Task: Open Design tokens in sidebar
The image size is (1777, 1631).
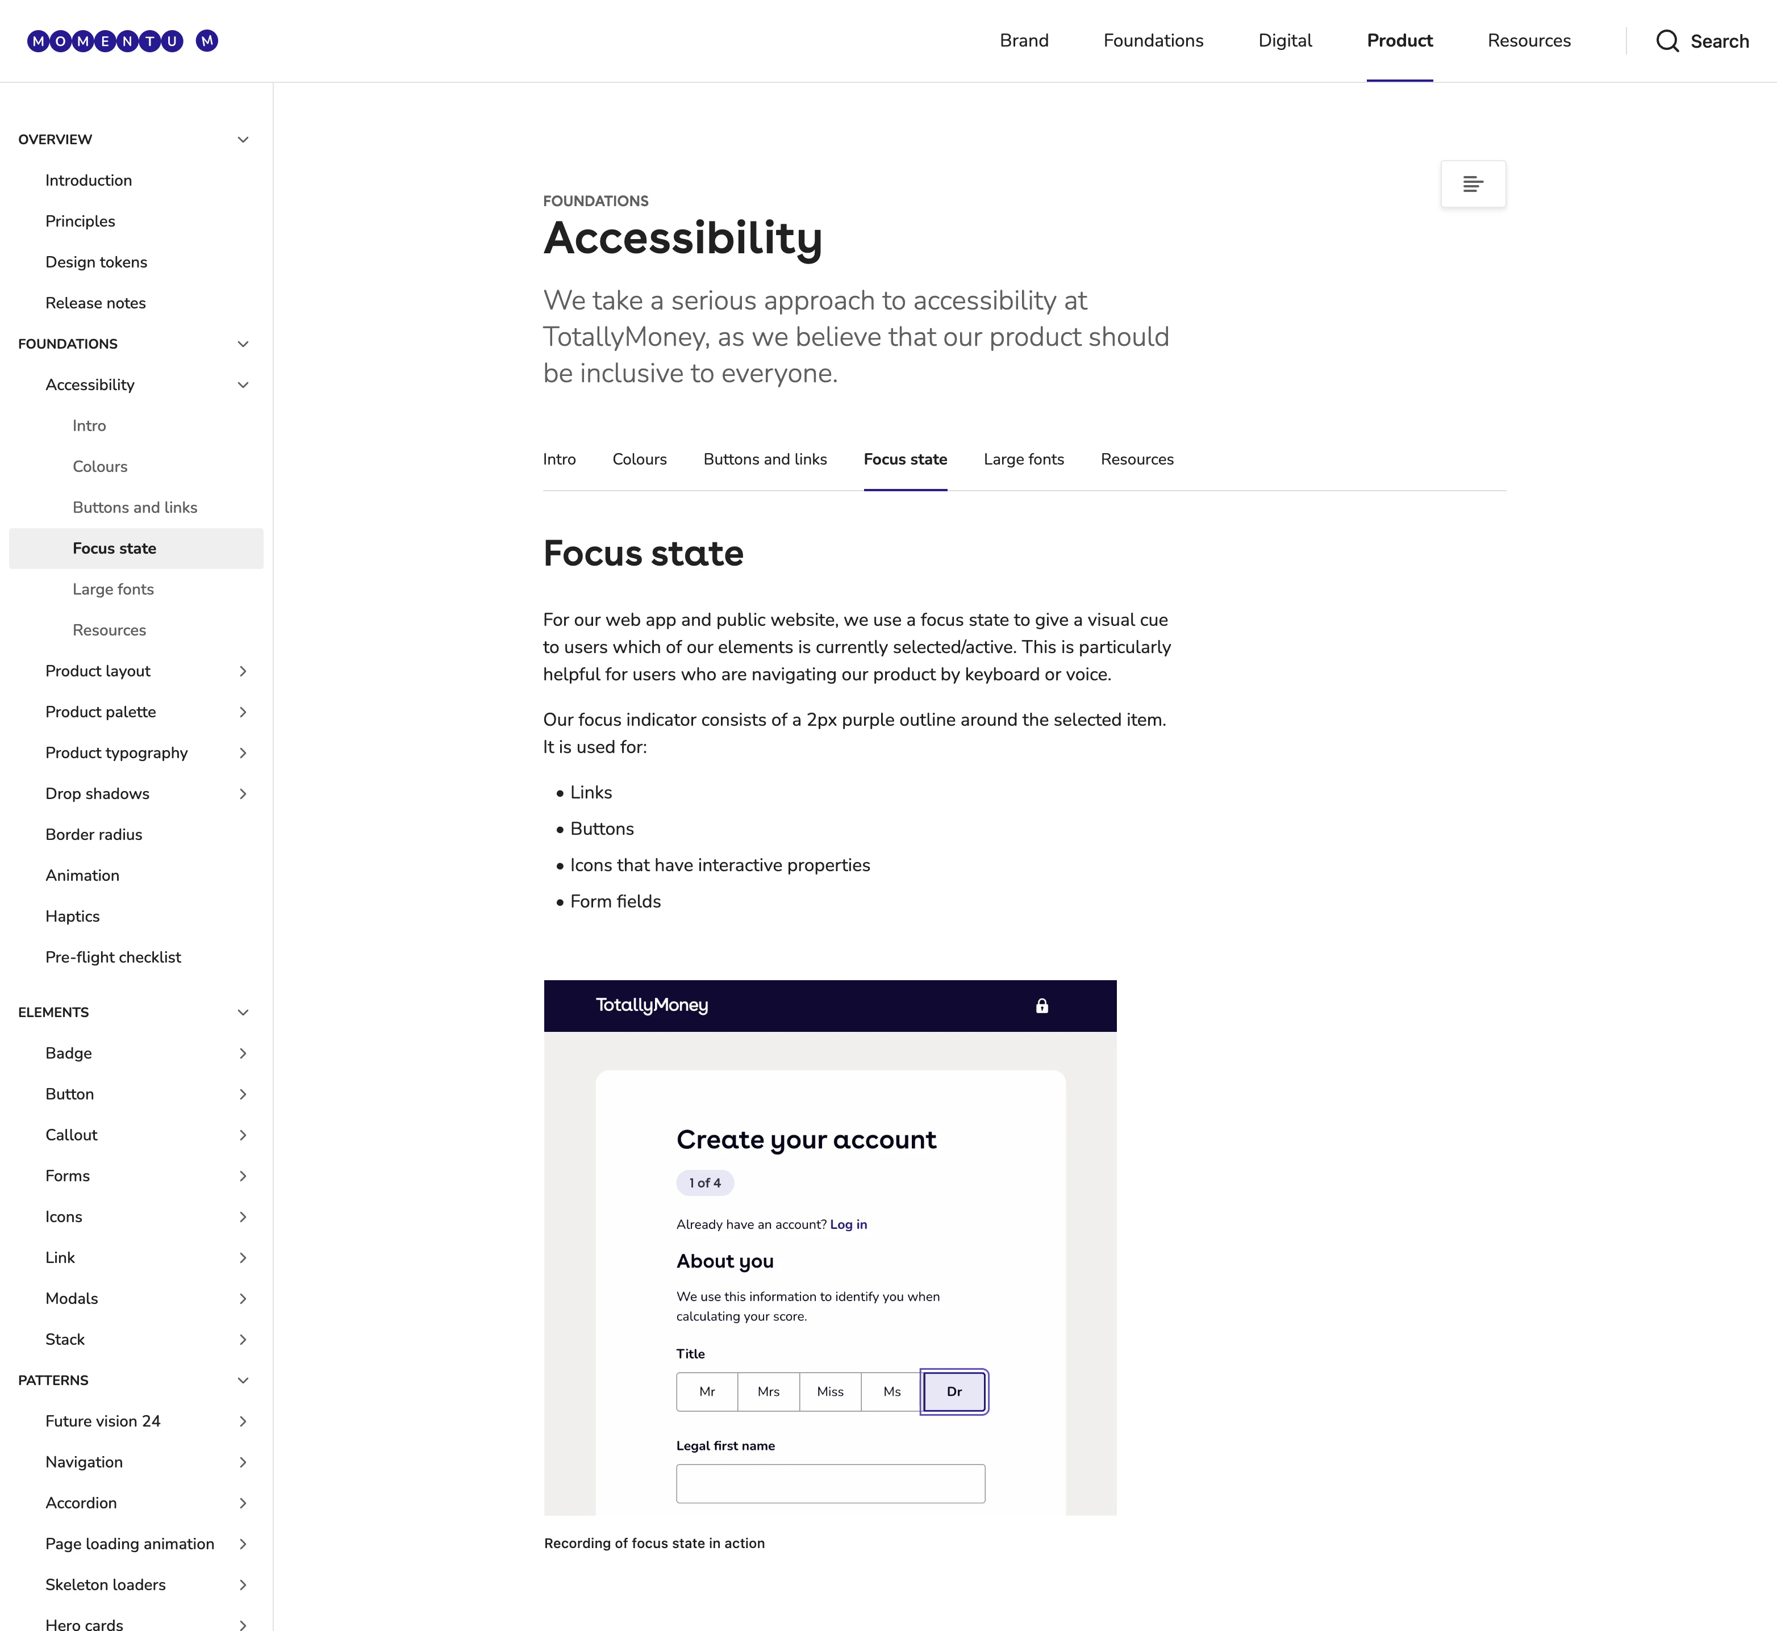Action: [x=96, y=262]
